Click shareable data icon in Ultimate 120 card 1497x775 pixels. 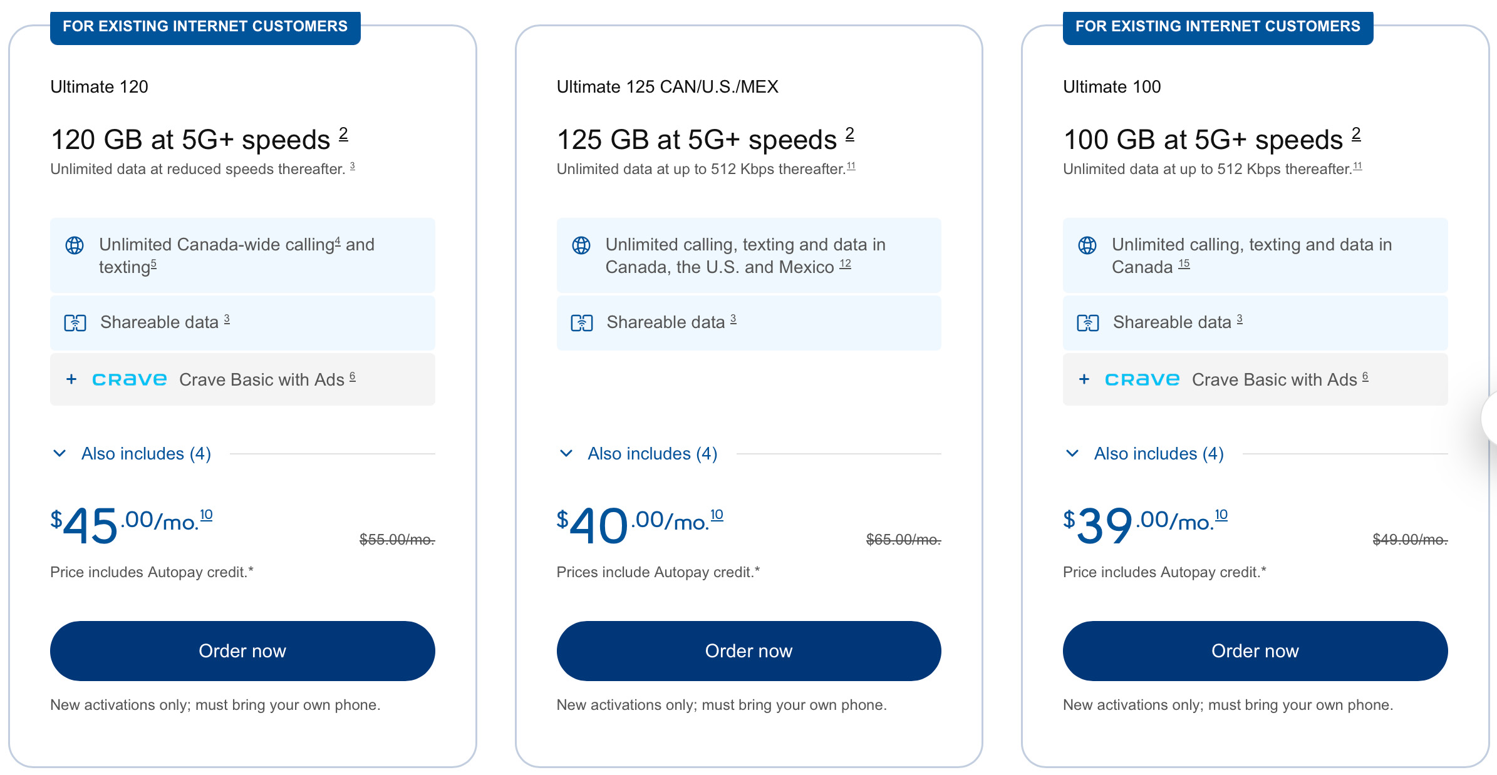pos(75,323)
